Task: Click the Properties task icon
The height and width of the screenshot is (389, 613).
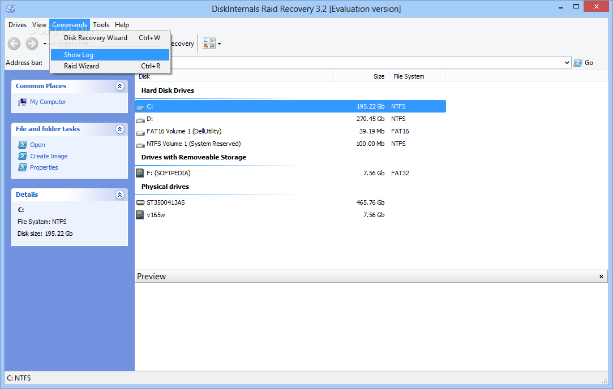Action: [23, 167]
